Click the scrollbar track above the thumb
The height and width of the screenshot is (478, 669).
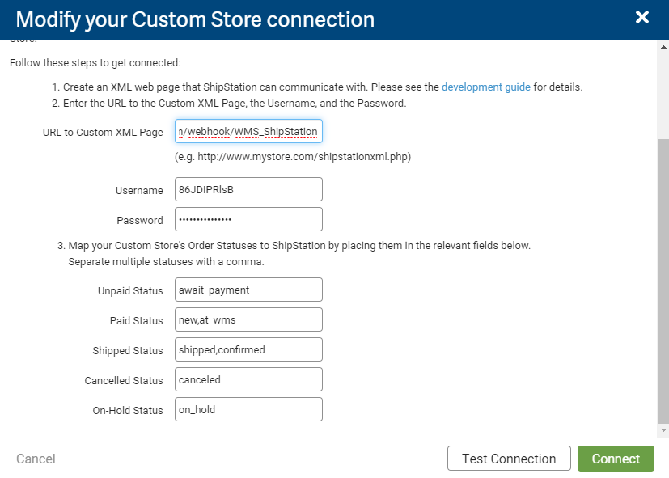coord(663,93)
